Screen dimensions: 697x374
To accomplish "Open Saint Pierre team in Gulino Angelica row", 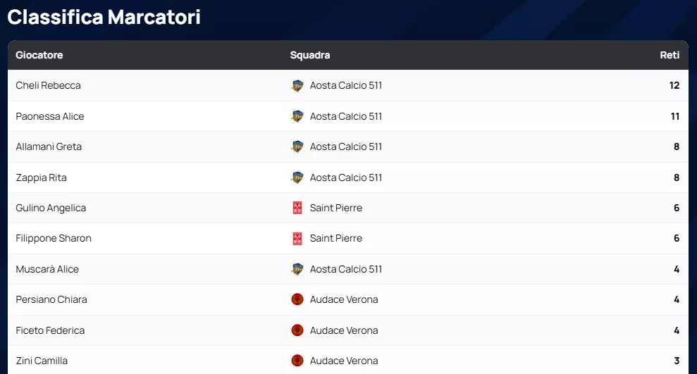I will 336,208.
